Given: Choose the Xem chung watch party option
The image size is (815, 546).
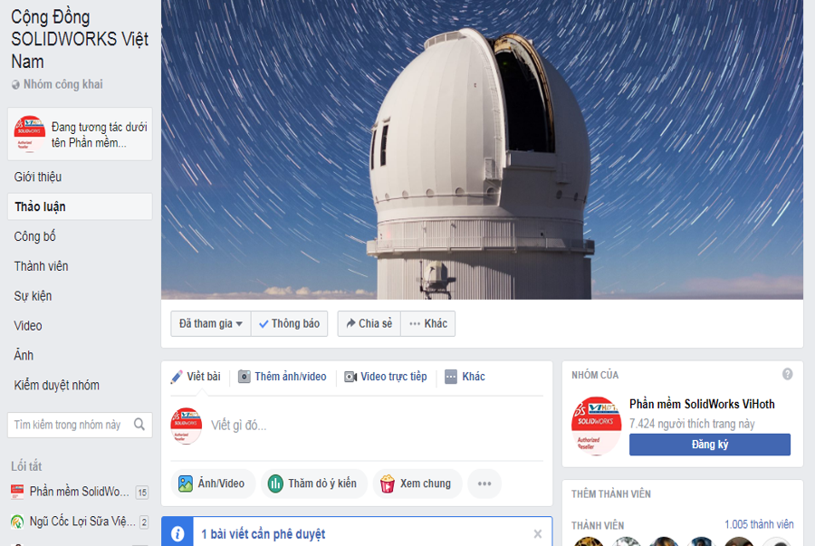Looking at the screenshot, I should [417, 484].
